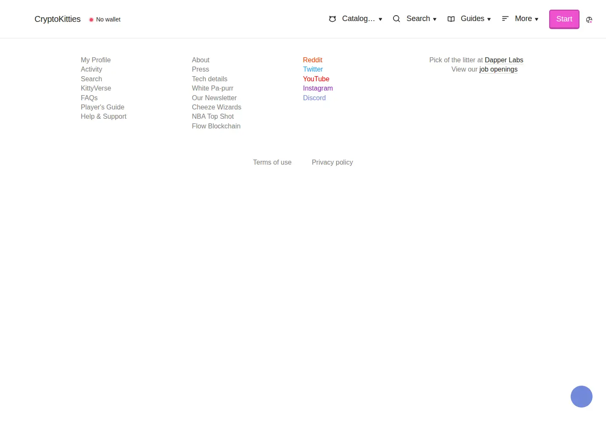This screenshot has width=606, height=421.
Task: Go to CryptoKitties home logo
Action: click(x=58, y=19)
